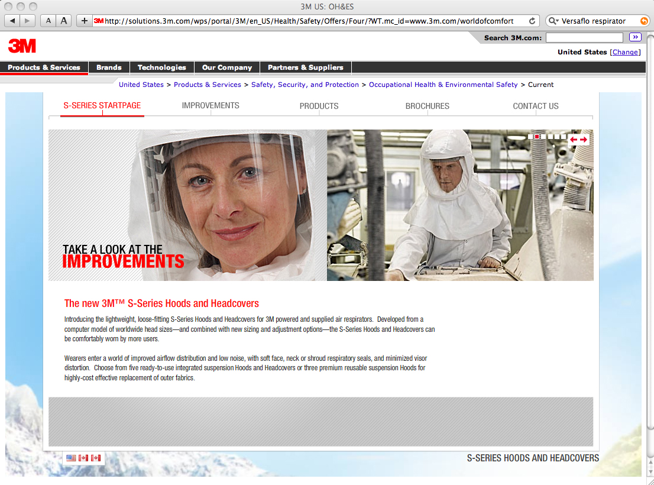Follow the Products & Services breadcrumb link
654x485 pixels.
click(x=208, y=85)
